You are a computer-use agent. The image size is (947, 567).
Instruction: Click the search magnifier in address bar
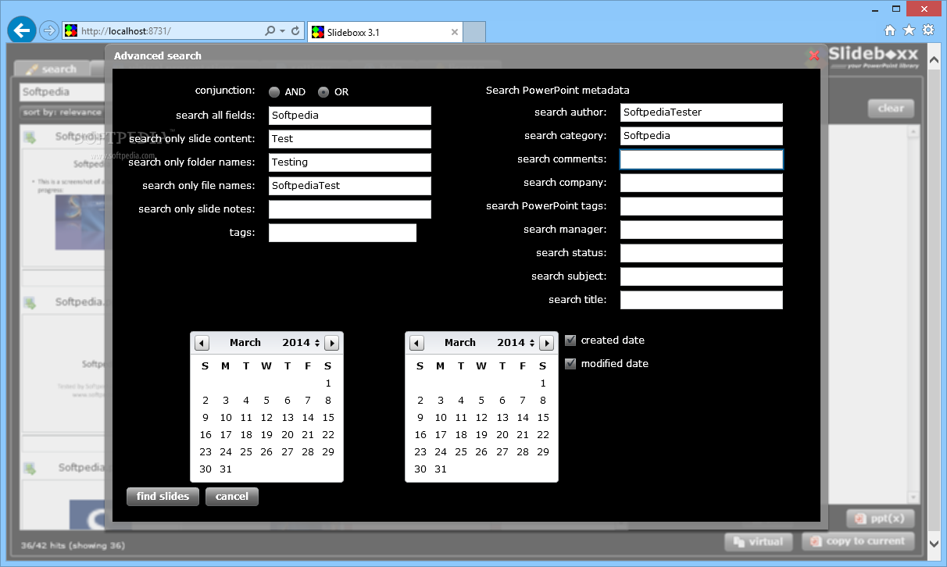(x=270, y=31)
